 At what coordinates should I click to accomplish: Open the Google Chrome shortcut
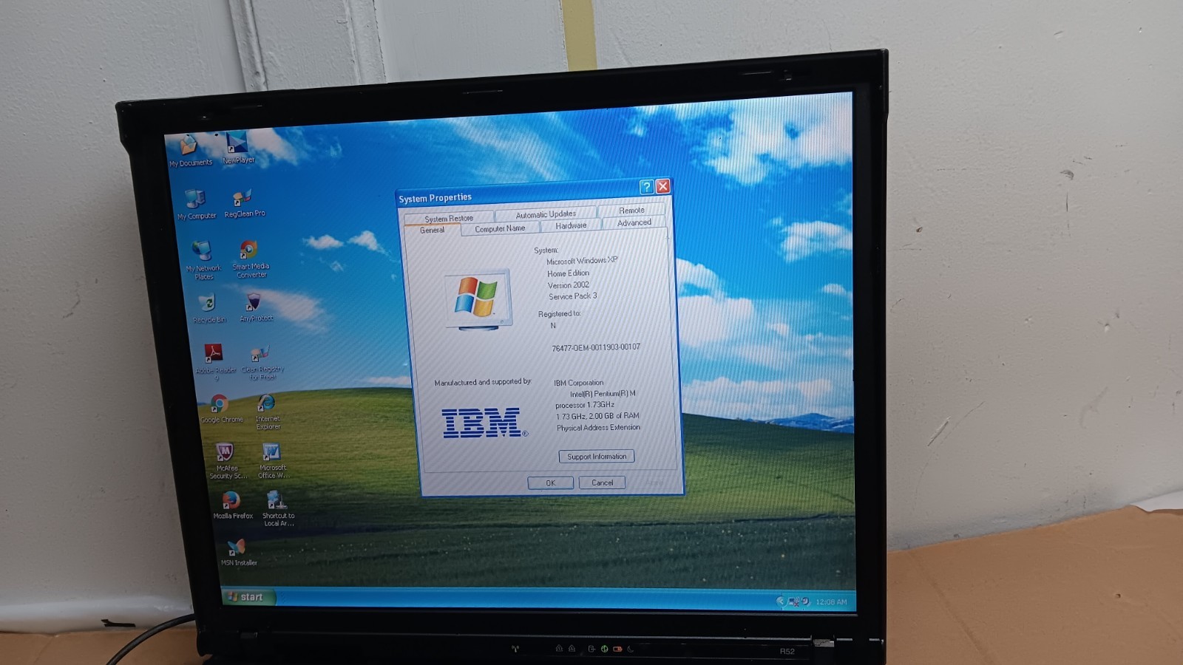(220, 409)
